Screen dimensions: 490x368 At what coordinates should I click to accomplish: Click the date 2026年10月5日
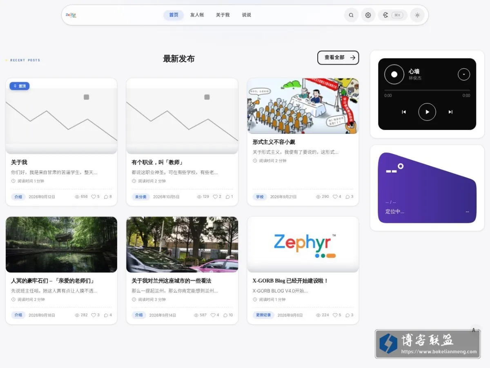166,197
